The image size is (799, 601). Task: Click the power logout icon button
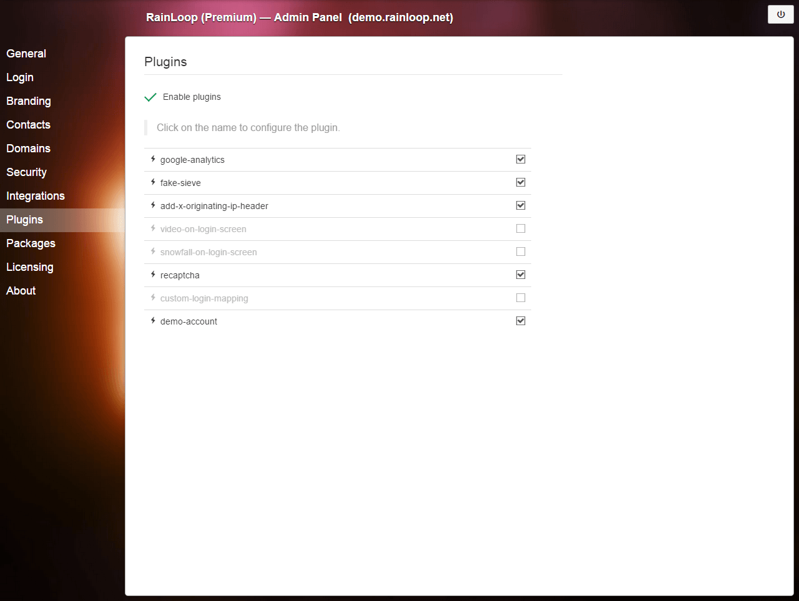pos(780,14)
